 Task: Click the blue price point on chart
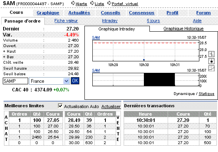(144, 60)
